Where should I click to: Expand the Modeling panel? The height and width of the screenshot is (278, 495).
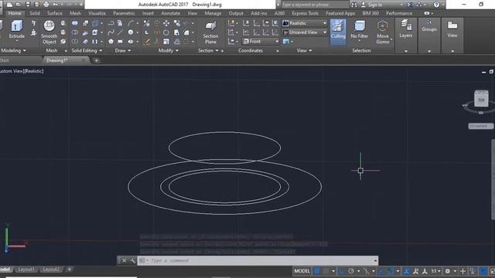(13, 50)
